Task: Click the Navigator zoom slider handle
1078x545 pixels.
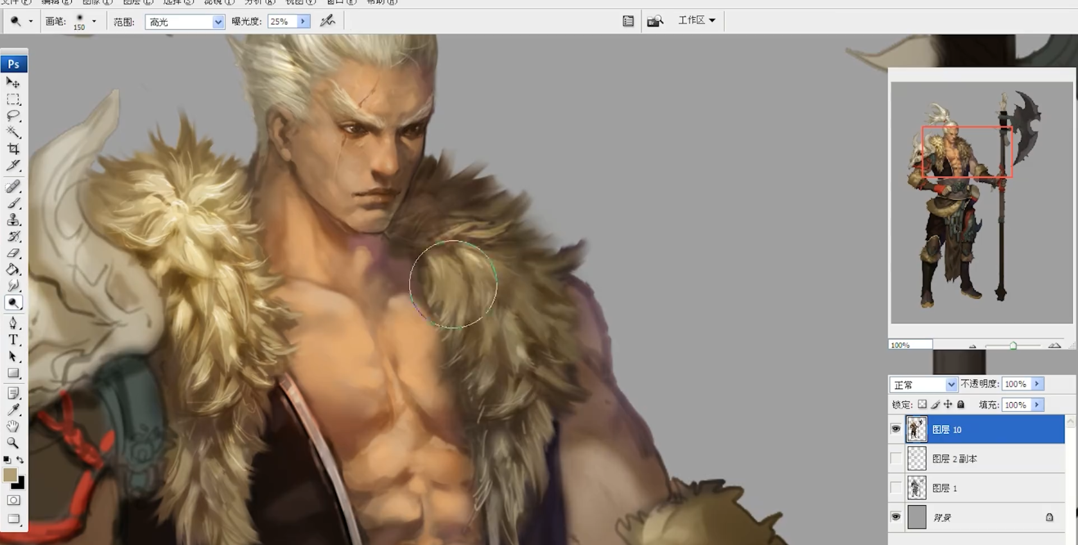Action: tap(1013, 346)
